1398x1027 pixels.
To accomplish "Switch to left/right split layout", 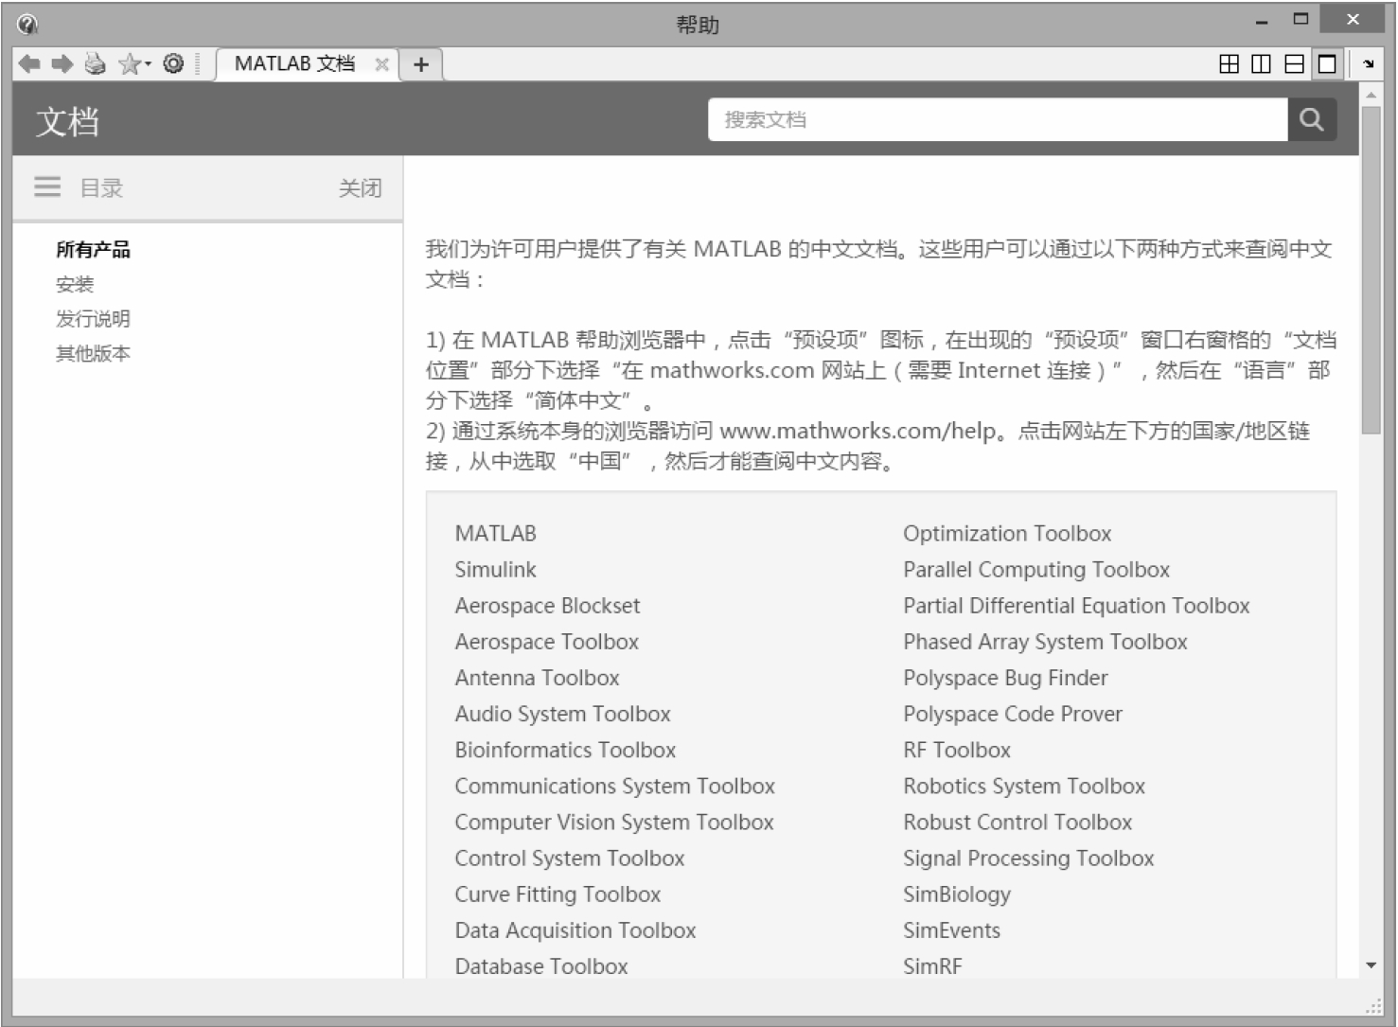I will coord(1261,64).
